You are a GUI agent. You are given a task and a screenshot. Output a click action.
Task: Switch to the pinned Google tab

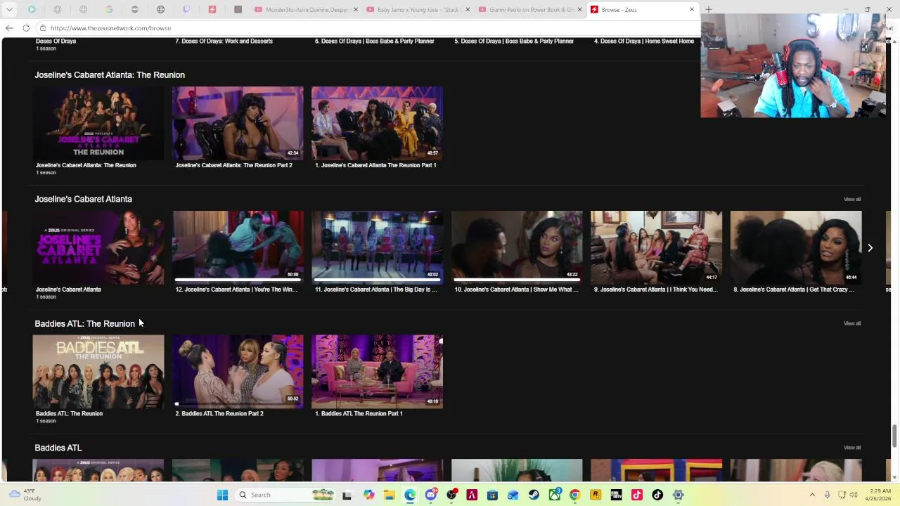(x=109, y=10)
